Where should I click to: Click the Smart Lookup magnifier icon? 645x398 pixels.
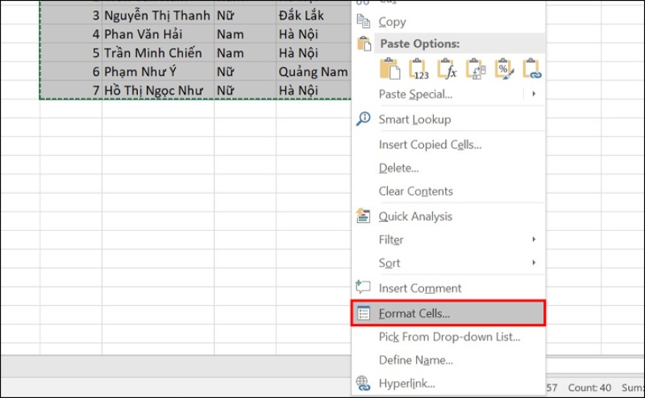pos(364,119)
